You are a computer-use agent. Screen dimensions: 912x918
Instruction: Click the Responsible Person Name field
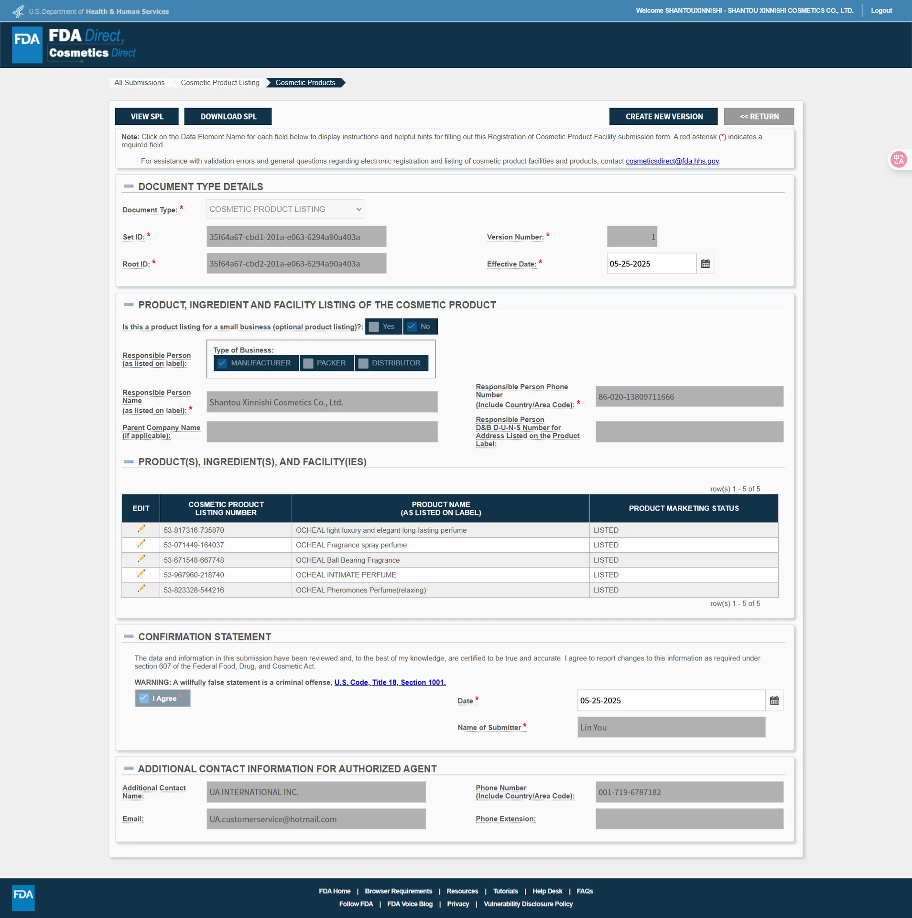point(322,402)
